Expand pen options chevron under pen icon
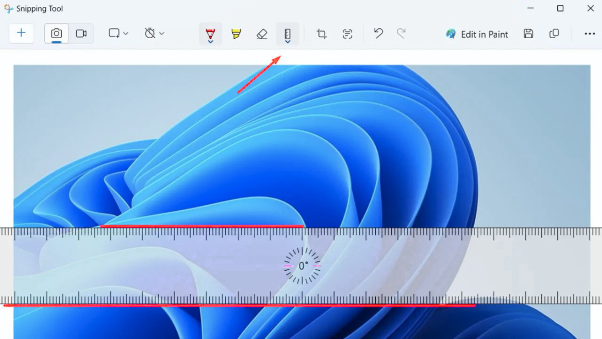Image resolution: width=602 pixels, height=339 pixels. point(210,42)
